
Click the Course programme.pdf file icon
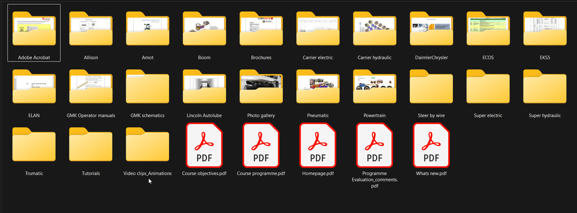261,145
